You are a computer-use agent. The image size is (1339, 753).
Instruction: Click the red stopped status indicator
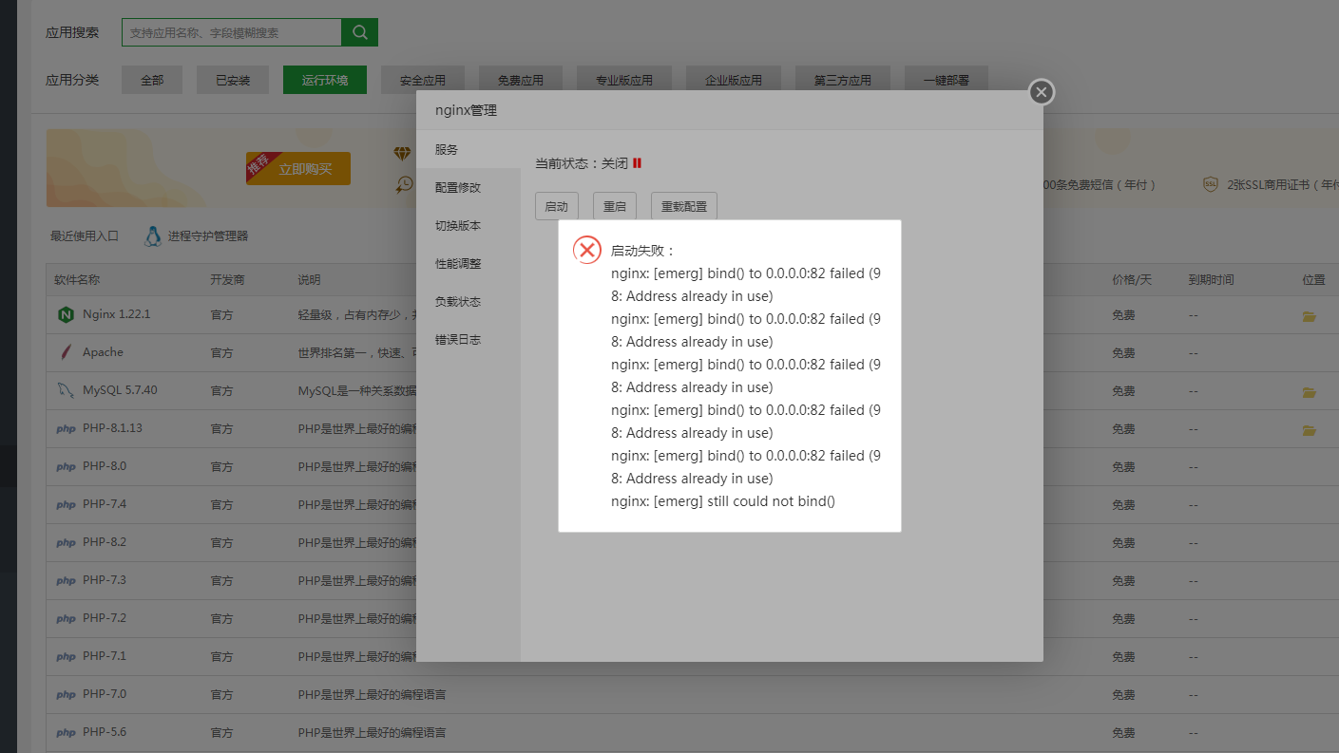point(637,163)
